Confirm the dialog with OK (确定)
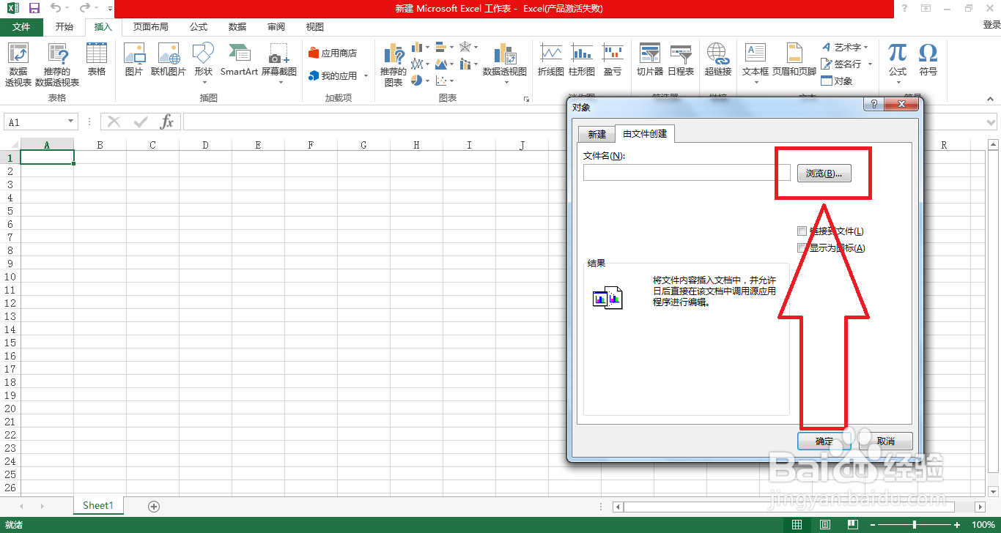This screenshot has width=1001, height=533. 824,441
